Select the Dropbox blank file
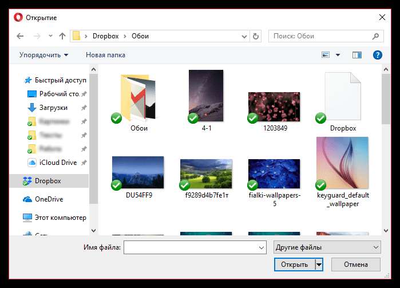Screen dimensions: 400x288 pyautogui.click(x=343, y=96)
